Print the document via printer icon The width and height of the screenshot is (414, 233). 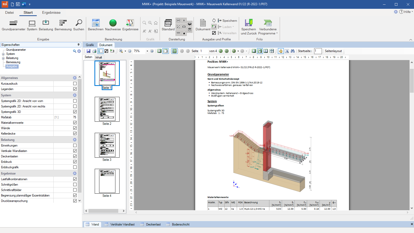94,51
